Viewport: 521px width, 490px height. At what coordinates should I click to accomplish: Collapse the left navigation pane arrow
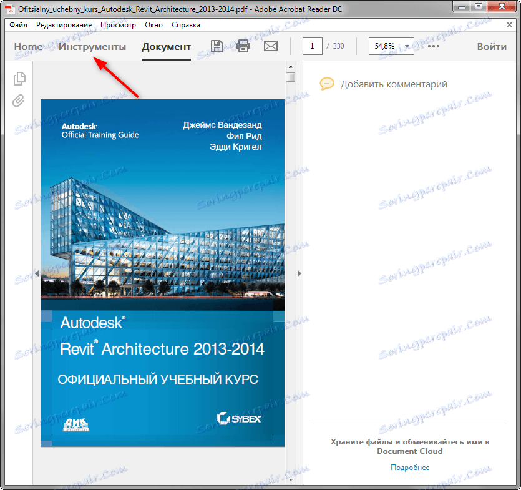37,273
